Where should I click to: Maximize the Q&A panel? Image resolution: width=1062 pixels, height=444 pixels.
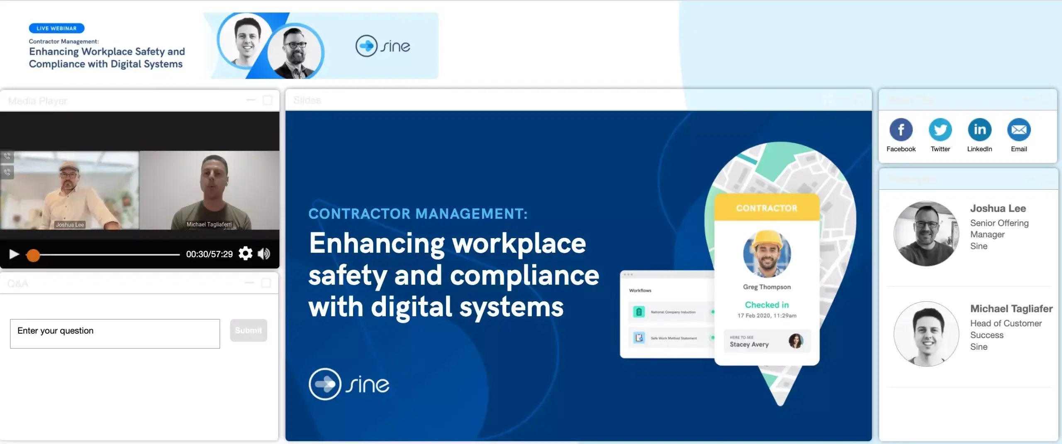pyautogui.click(x=266, y=283)
